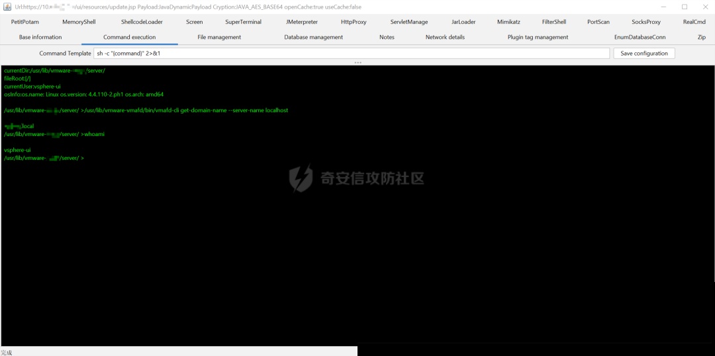
Task: Open the JarLoader tab
Action: [463, 22]
